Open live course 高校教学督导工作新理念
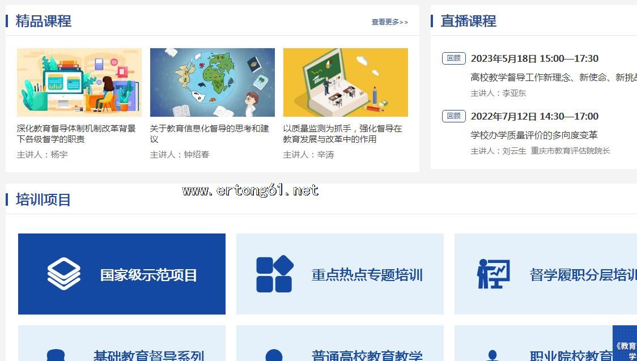The height and width of the screenshot is (361, 637). coord(553,77)
